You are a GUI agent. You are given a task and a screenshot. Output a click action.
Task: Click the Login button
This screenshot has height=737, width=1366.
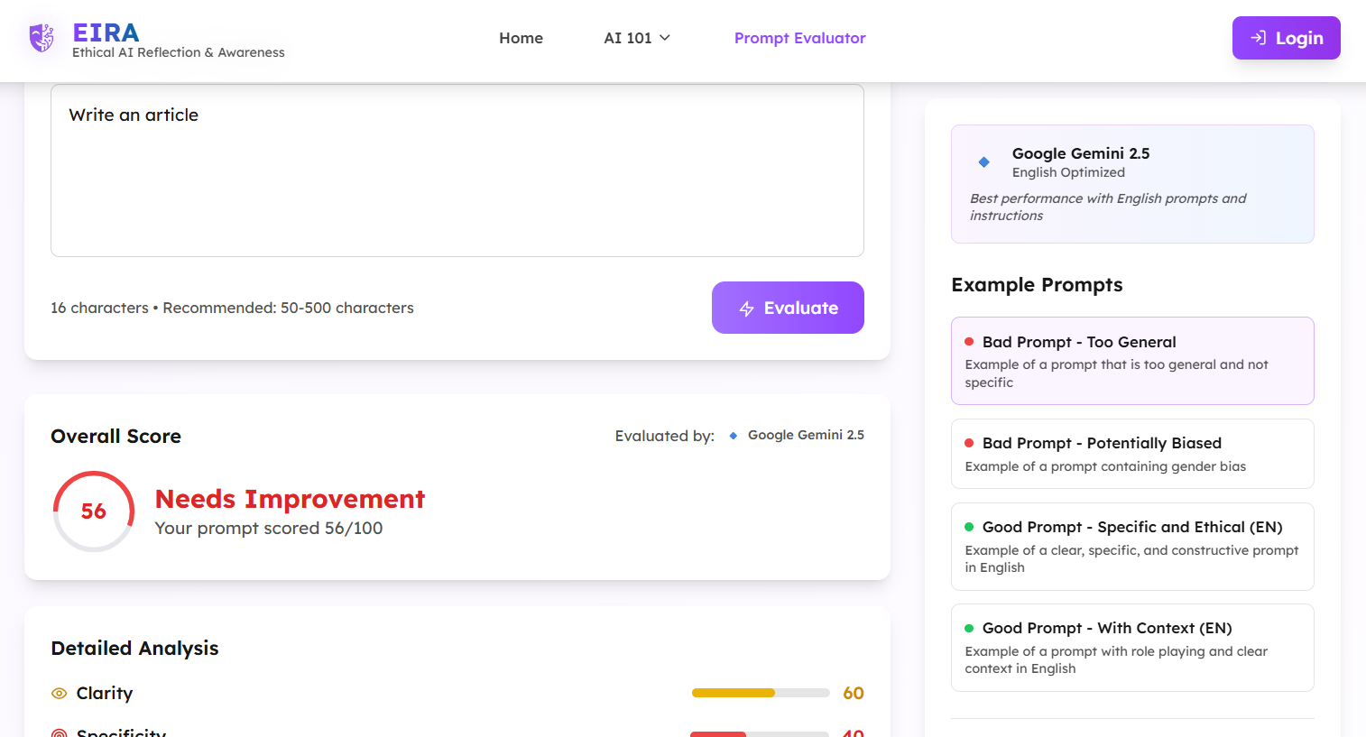[1286, 38]
